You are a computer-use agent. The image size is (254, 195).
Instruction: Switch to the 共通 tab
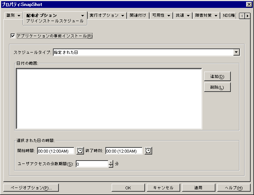pos(180,15)
